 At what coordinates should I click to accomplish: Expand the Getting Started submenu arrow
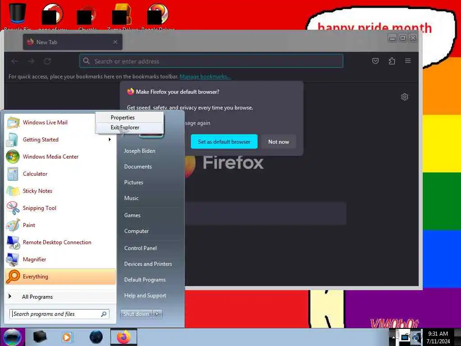pyautogui.click(x=110, y=140)
